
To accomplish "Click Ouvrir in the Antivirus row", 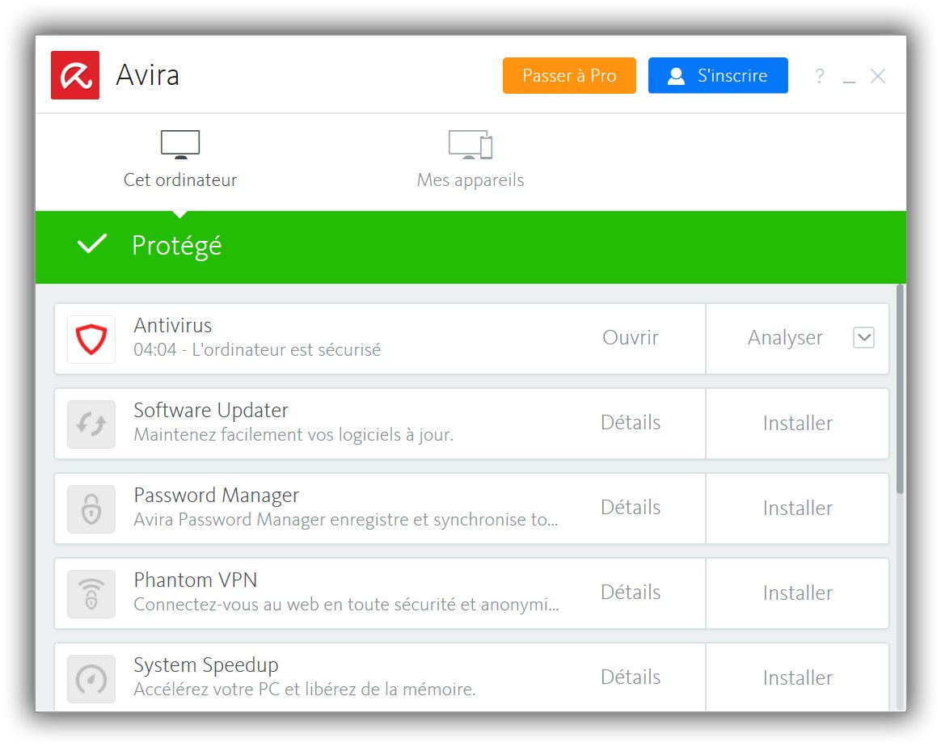I will 630,337.
